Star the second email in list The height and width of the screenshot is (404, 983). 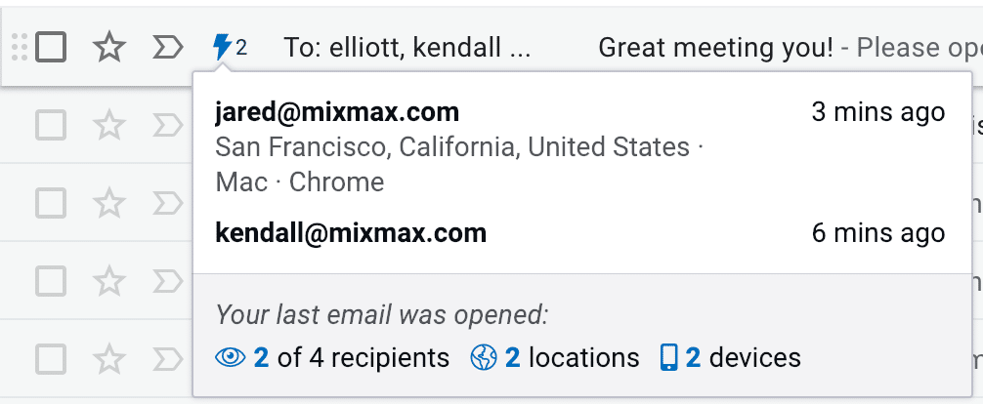point(109,124)
